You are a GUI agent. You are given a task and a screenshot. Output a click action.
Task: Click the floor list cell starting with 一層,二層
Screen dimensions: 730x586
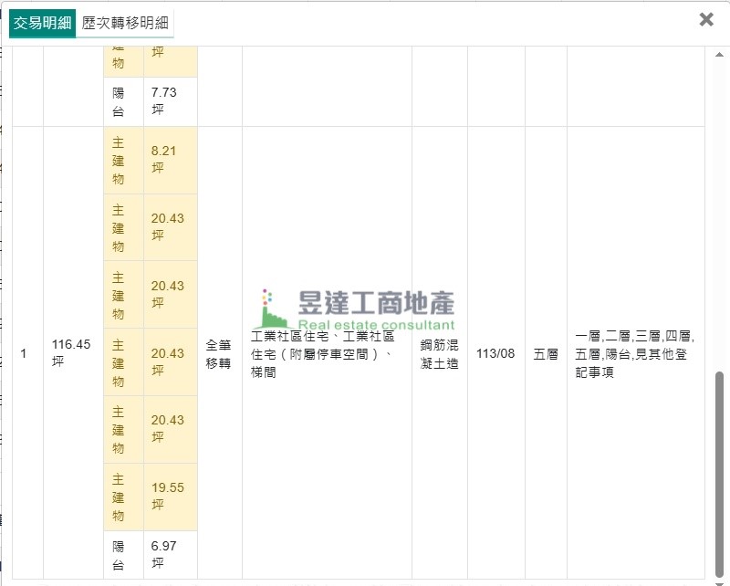click(635, 353)
